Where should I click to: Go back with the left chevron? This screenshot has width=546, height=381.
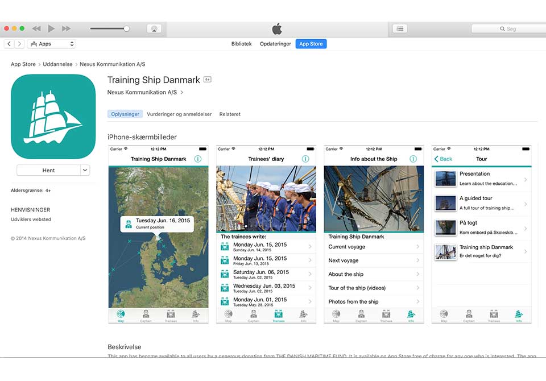pyautogui.click(x=9, y=44)
